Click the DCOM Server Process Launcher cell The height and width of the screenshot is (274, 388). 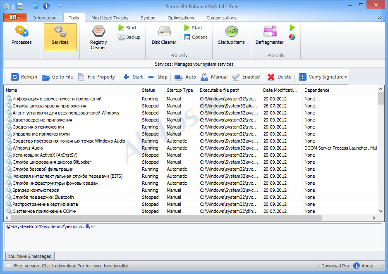(x=340, y=148)
